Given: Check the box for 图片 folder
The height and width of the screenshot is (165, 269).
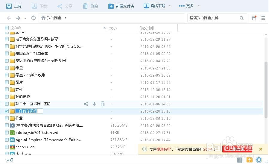Looking at the screenshot, I should pos(7,82).
